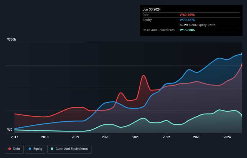Image resolution: width=247 pixels, height=158 pixels.
Task: Click the 2021 x-axis label
Action: [136, 137]
